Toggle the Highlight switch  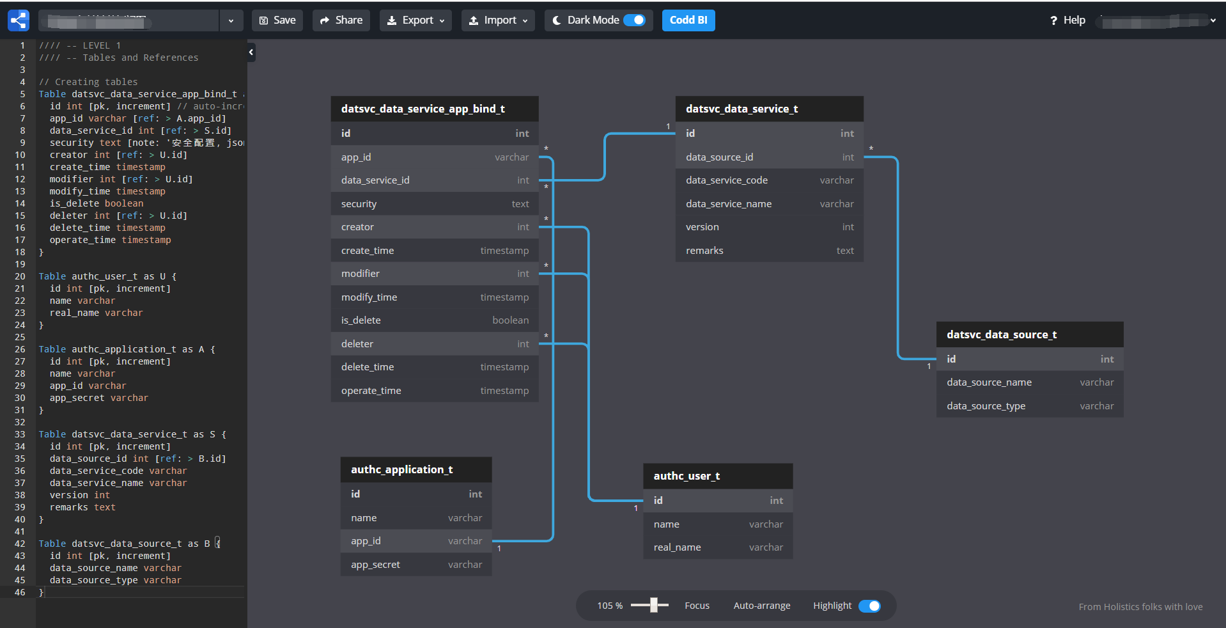(869, 606)
